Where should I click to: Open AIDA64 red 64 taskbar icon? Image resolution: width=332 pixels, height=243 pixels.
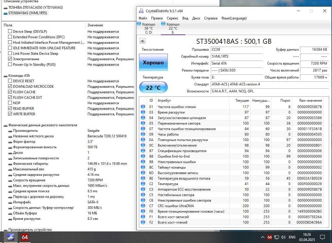[x=25, y=237]
